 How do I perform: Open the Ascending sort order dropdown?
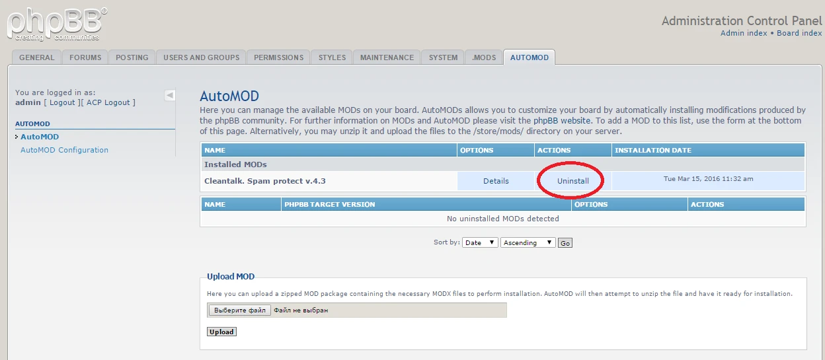point(528,242)
